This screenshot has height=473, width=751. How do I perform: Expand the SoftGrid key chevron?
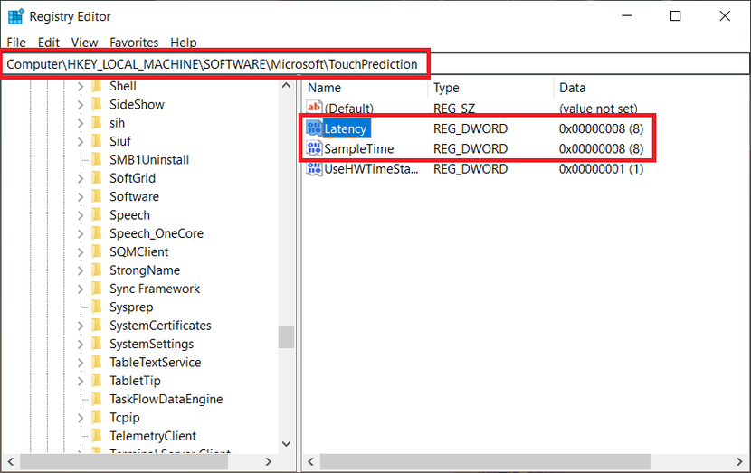[81, 178]
